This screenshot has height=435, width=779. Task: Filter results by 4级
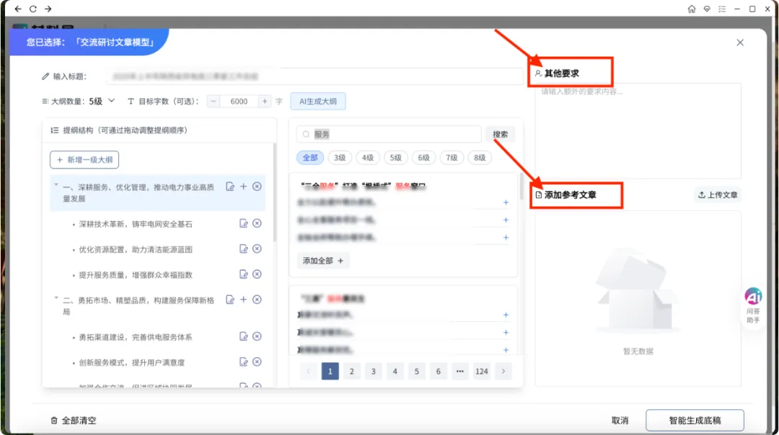point(368,158)
